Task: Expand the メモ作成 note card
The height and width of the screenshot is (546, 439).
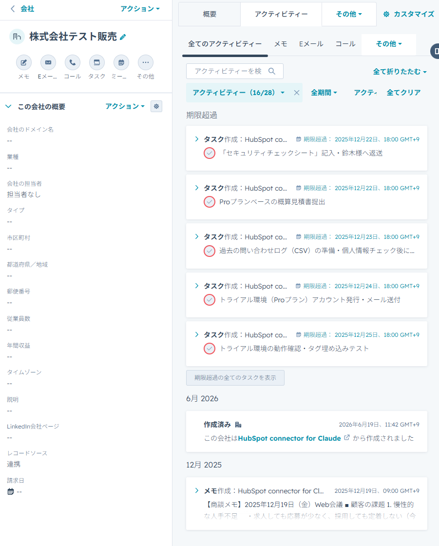Action: coord(197,490)
